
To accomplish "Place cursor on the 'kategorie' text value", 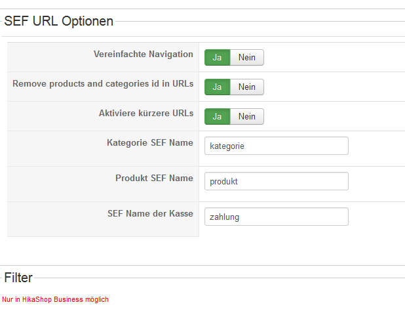I will pos(227,146).
